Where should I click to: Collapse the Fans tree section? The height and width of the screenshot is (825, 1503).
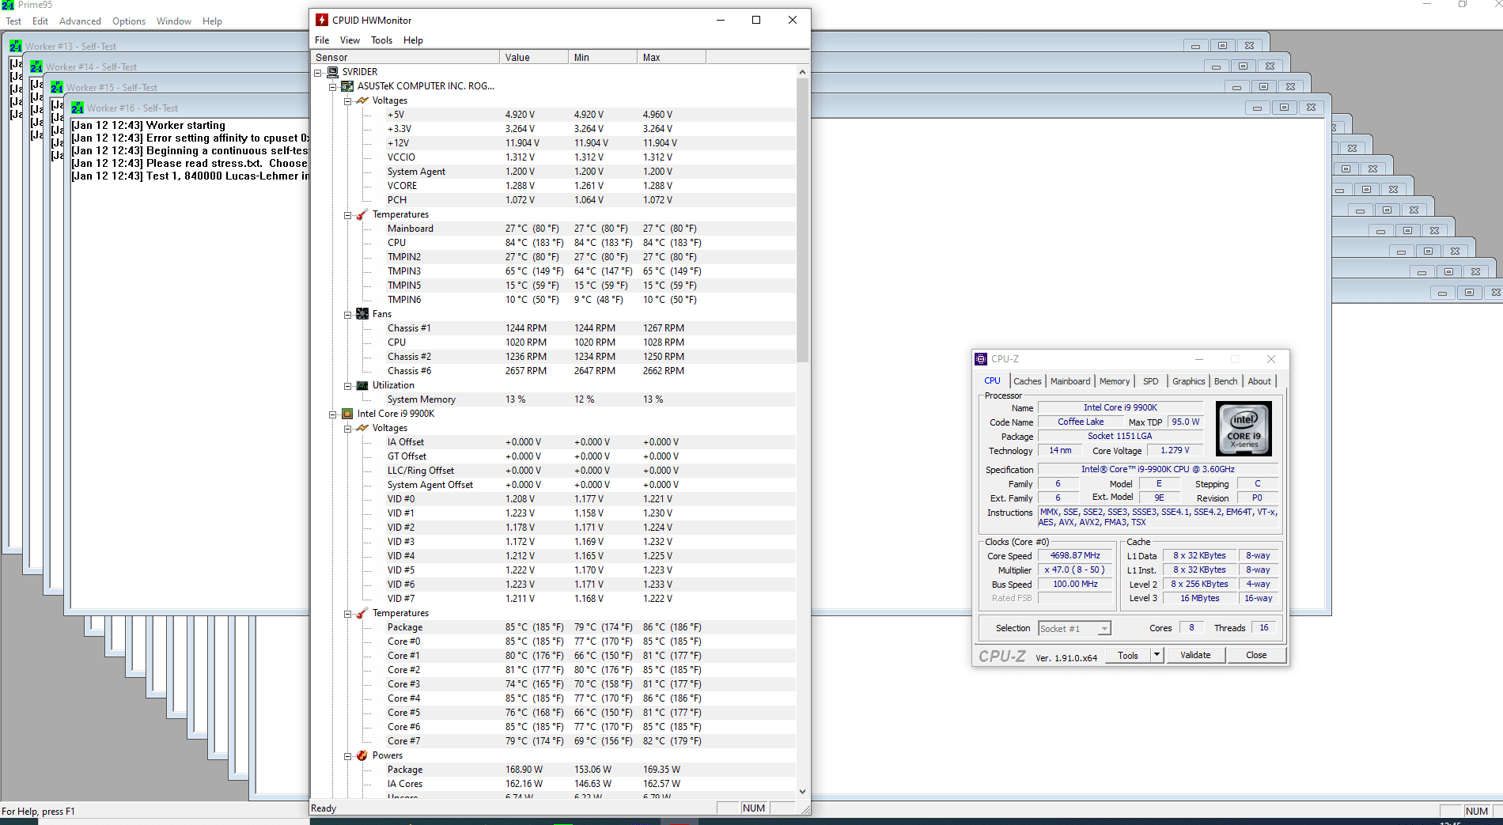(x=347, y=315)
